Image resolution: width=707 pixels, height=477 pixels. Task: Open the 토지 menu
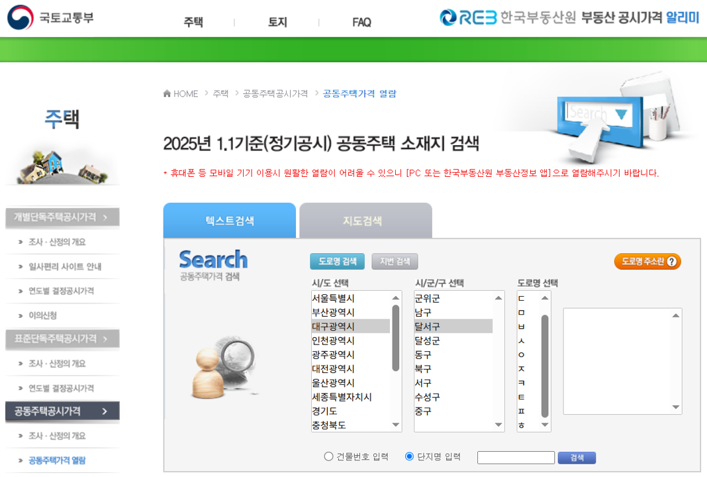[x=277, y=22]
